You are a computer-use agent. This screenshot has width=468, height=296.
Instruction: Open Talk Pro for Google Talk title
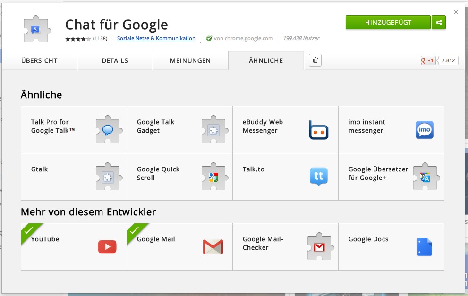click(53, 126)
